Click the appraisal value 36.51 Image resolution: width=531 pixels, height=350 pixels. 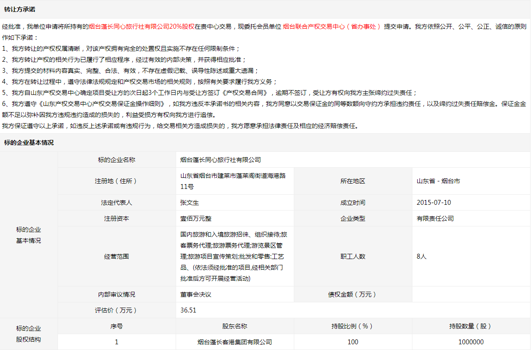(x=188, y=310)
